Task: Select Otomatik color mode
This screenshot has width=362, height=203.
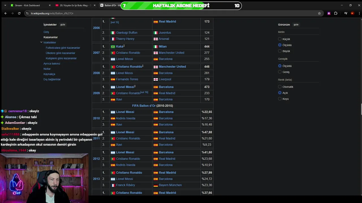Action: tap(280, 87)
